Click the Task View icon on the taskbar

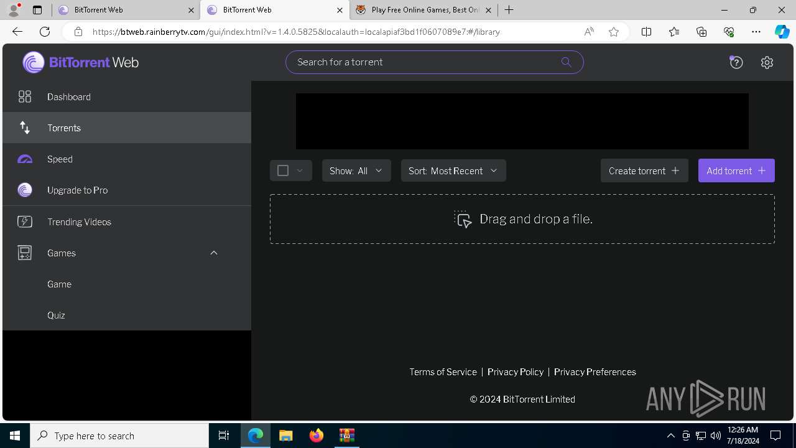(224, 436)
